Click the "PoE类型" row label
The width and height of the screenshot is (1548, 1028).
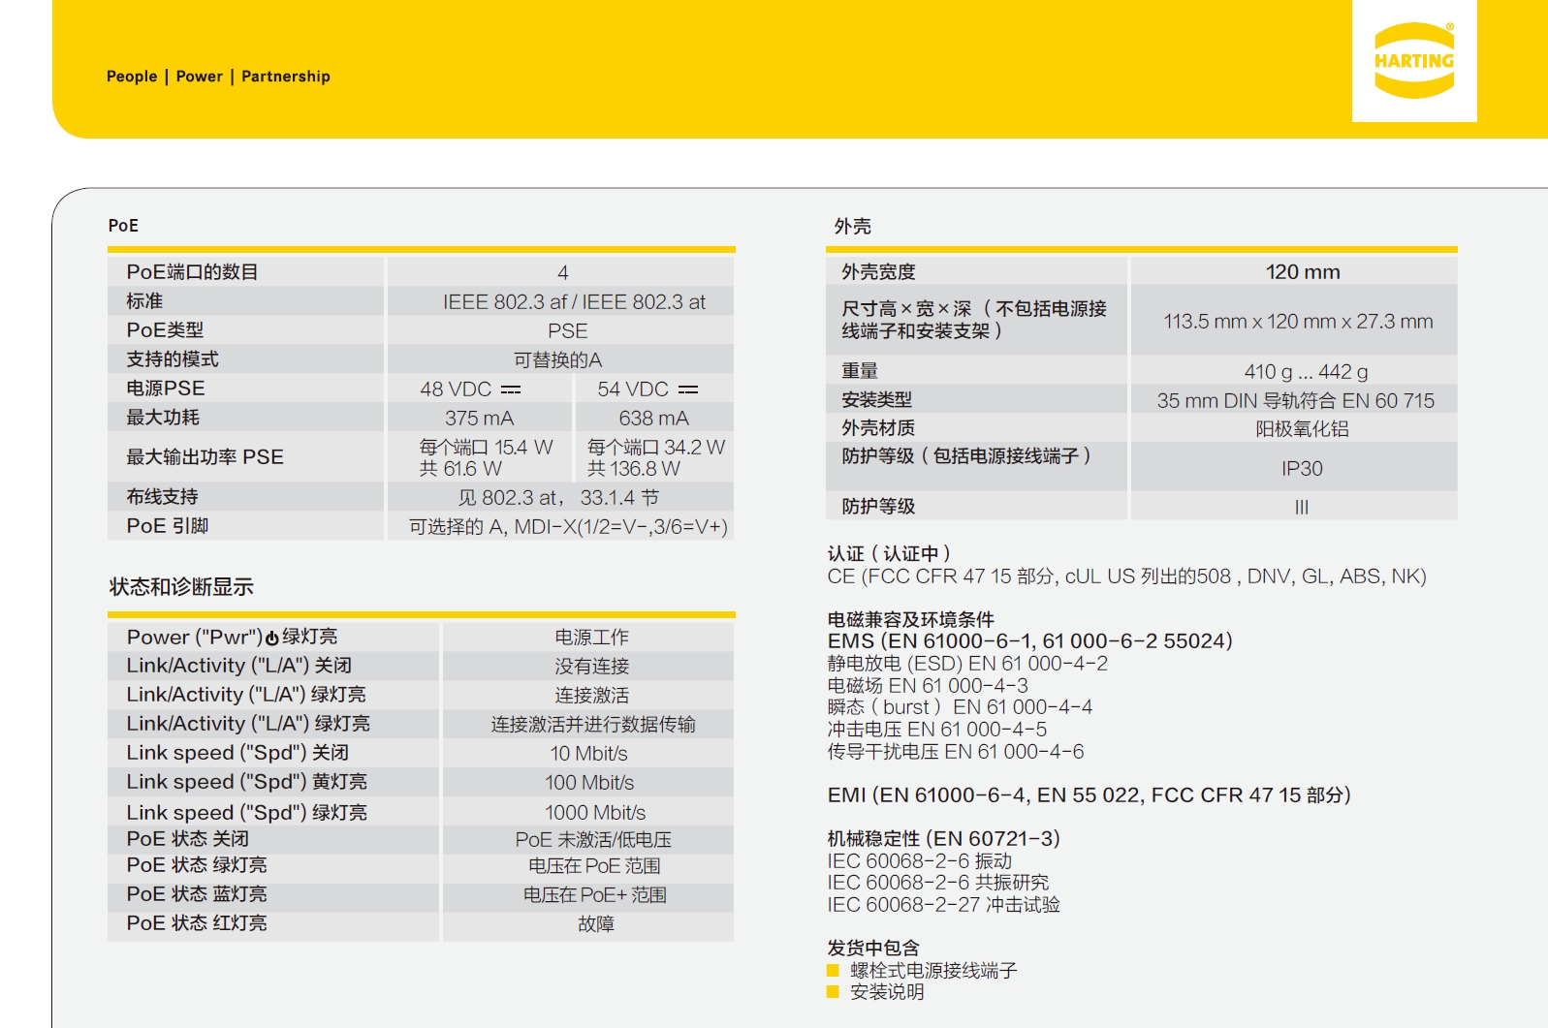click(165, 330)
